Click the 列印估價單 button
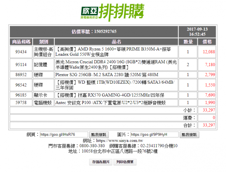 click(125, 162)
